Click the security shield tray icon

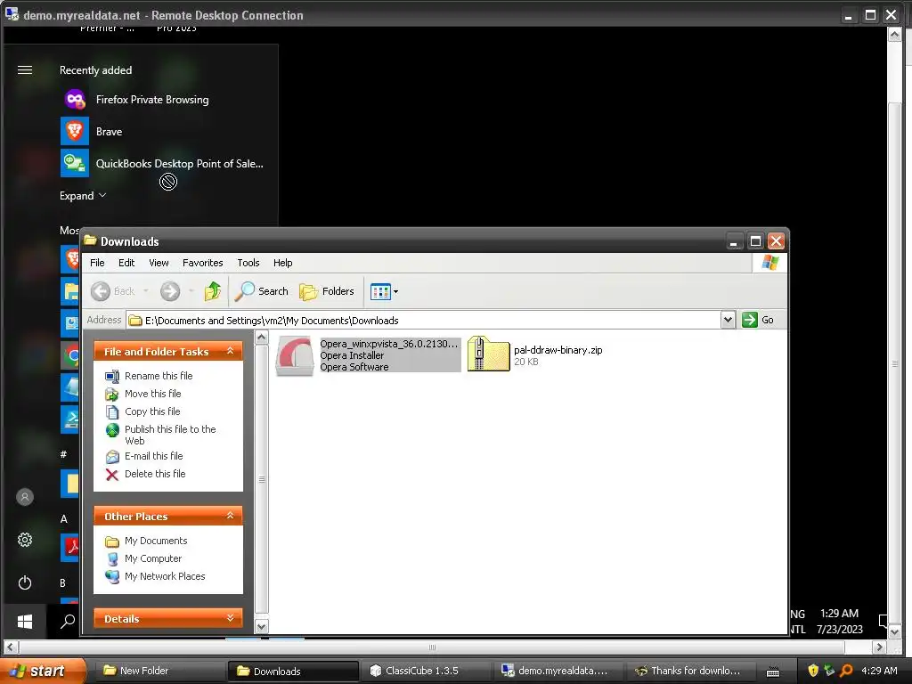coord(812,671)
